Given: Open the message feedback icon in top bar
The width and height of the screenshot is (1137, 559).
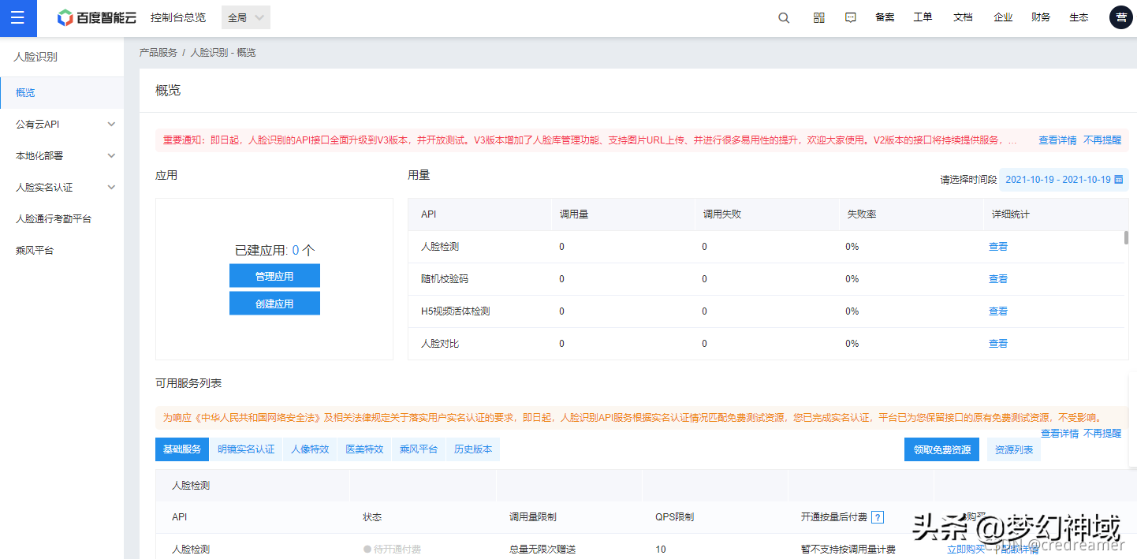Looking at the screenshot, I should 850,17.
